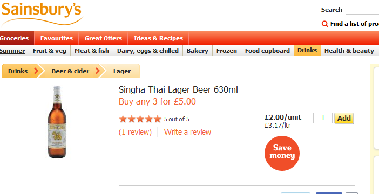Click the Buy any 3 for £5.00 offer
This screenshot has height=194, width=379.
coord(157,102)
